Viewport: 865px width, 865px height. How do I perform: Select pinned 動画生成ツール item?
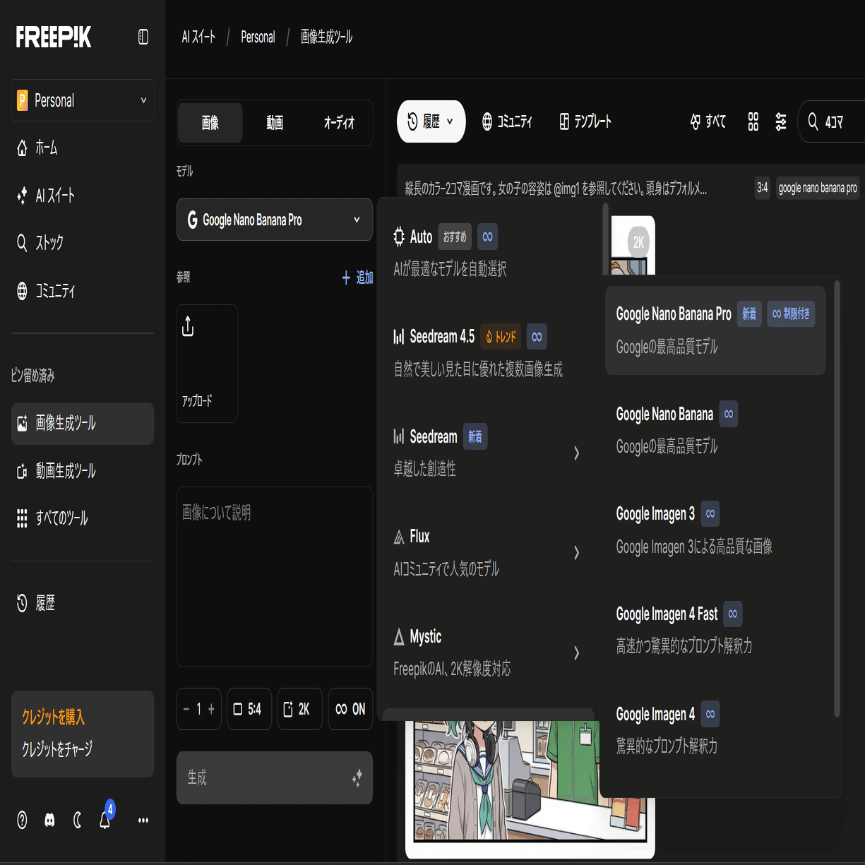[83, 471]
